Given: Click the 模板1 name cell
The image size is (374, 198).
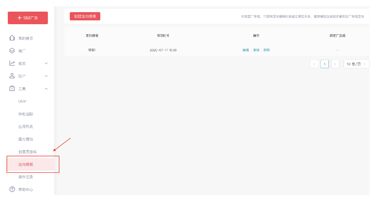Looking at the screenshot, I should (x=92, y=50).
